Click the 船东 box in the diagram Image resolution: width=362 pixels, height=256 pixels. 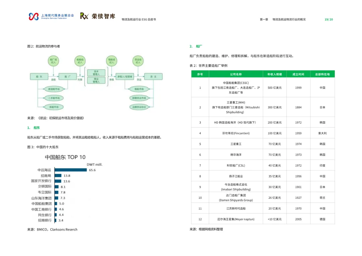39,76
